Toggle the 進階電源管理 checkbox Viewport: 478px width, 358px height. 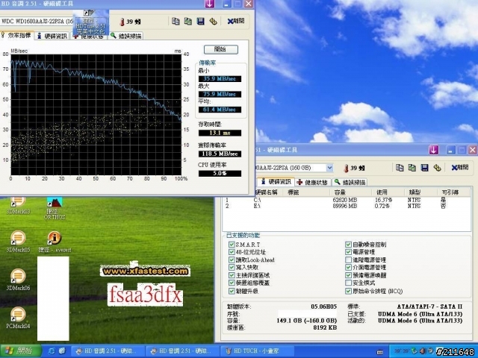pyautogui.click(x=348, y=260)
